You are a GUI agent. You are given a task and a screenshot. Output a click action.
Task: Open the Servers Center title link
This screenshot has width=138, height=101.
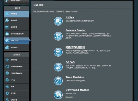pyautogui.click(x=76, y=30)
